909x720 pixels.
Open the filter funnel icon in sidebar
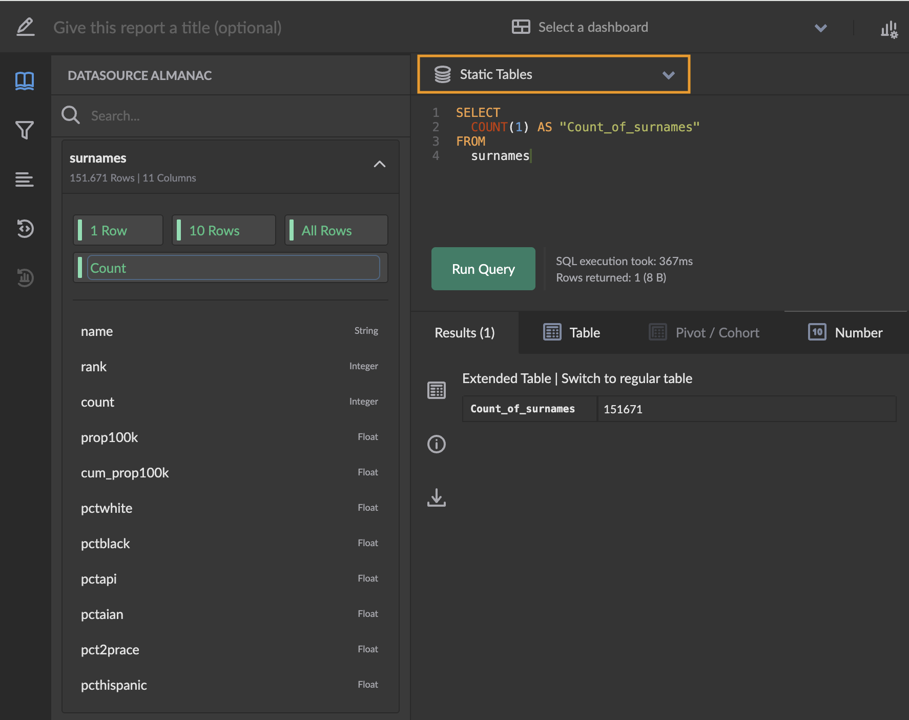click(x=25, y=130)
